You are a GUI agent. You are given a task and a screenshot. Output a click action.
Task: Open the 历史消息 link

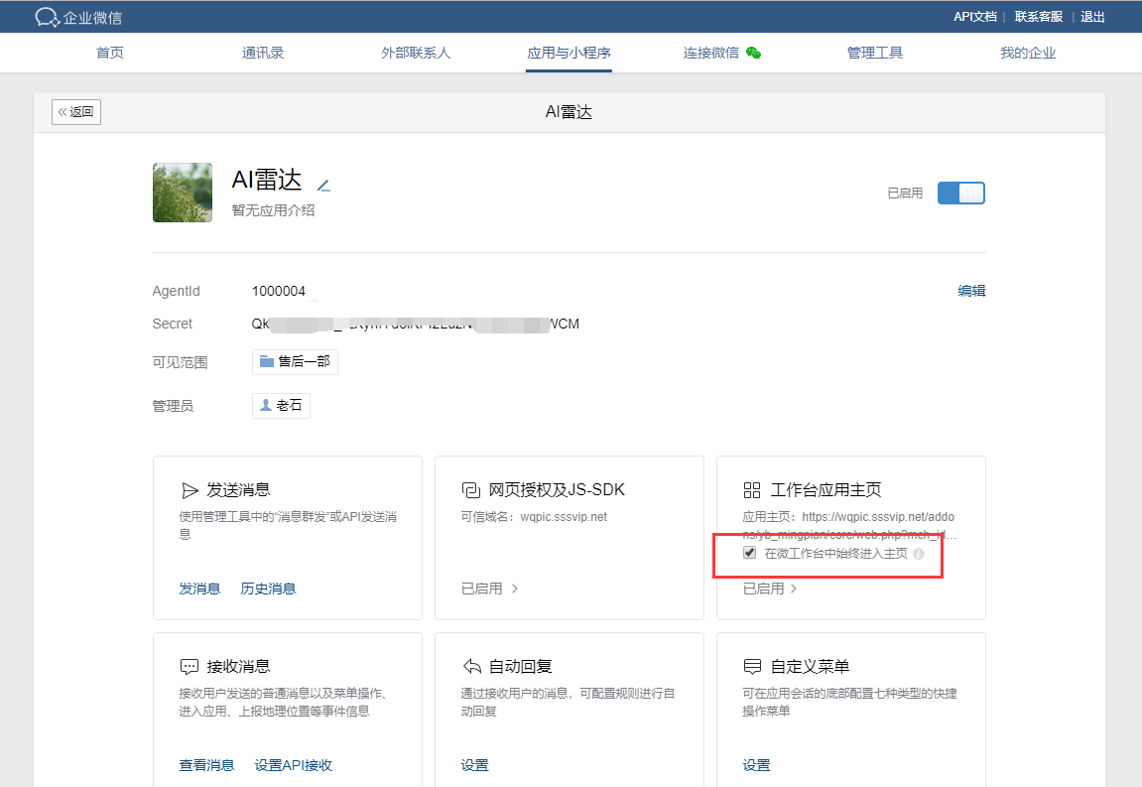268,589
